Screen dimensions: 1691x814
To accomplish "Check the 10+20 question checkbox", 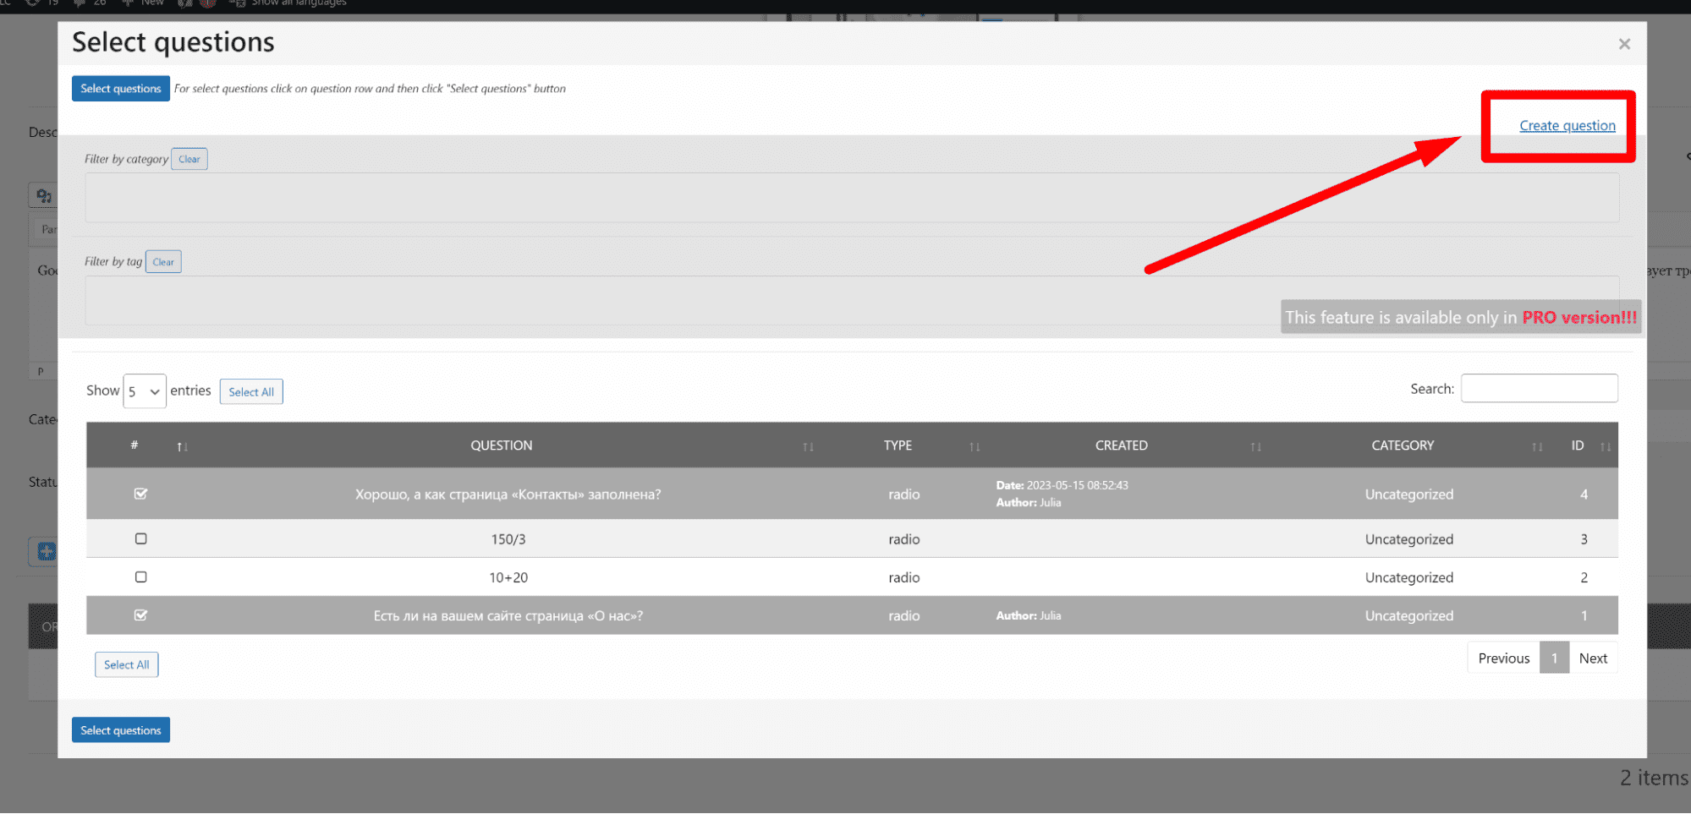I will pos(141,576).
